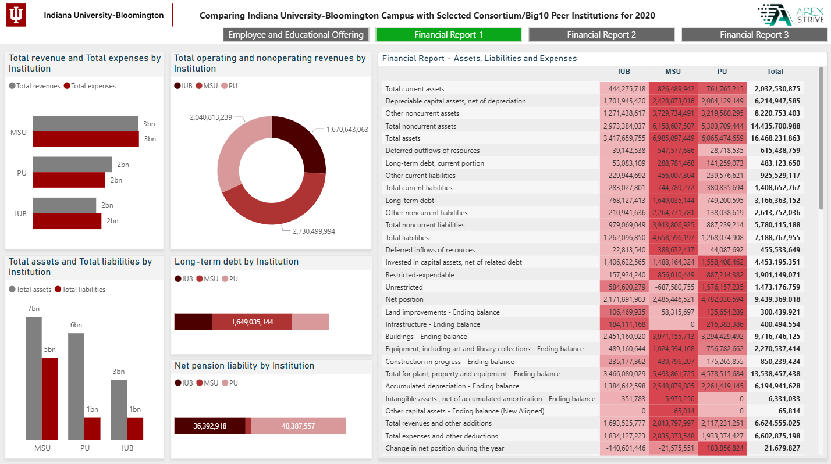Image resolution: width=831 pixels, height=464 pixels.
Task: Click IUB total revenues gray bar
Action: pyautogui.click(x=64, y=205)
